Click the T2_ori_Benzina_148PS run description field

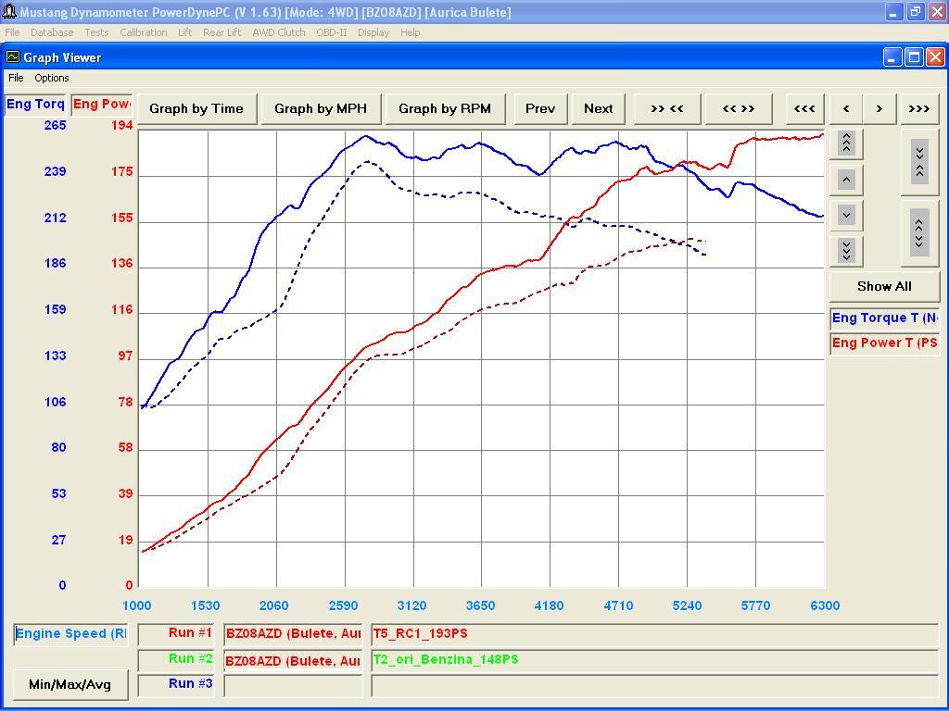pos(655,660)
